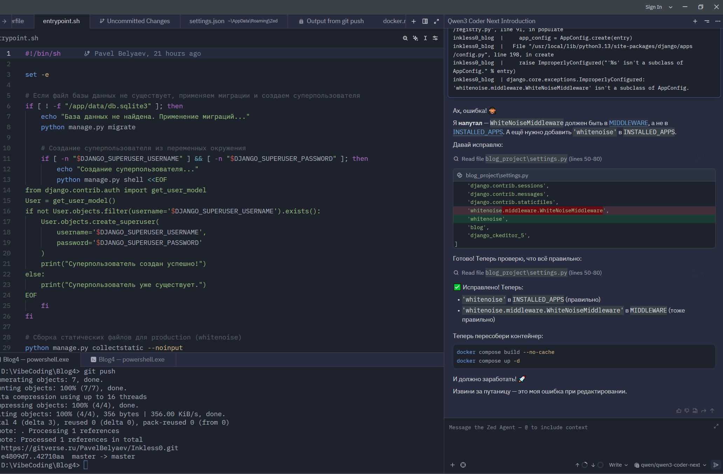This screenshot has height=474, width=723.
Task: Click thumbs down on agent response
Action: click(x=687, y=411)
